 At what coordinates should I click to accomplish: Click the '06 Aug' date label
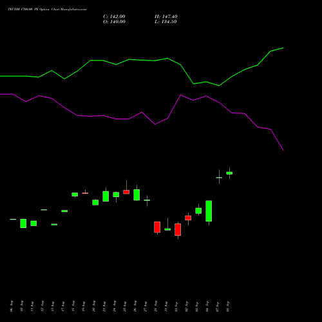[12, 306]
